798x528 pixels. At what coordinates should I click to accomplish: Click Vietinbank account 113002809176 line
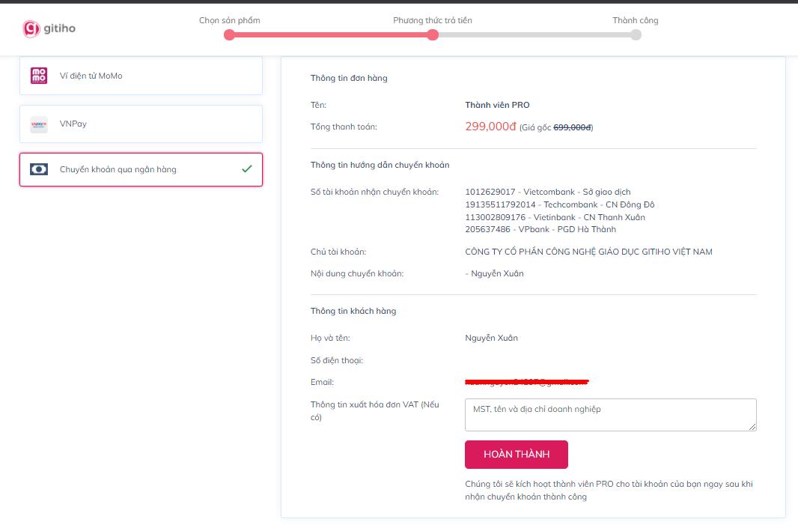click(x=555, y=217)
